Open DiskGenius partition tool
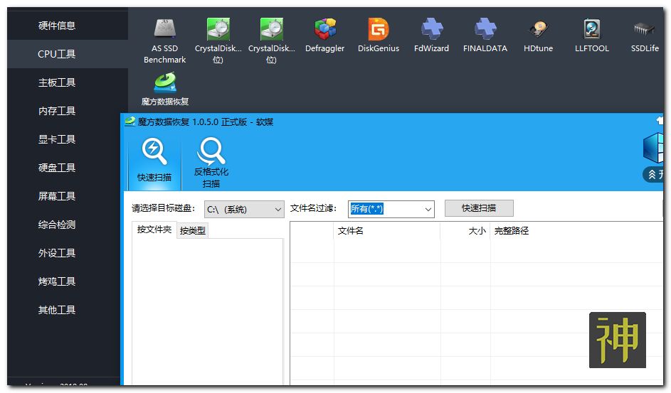Screen dimensions: 671x393 pyautogui.click(x=379, y=36)
